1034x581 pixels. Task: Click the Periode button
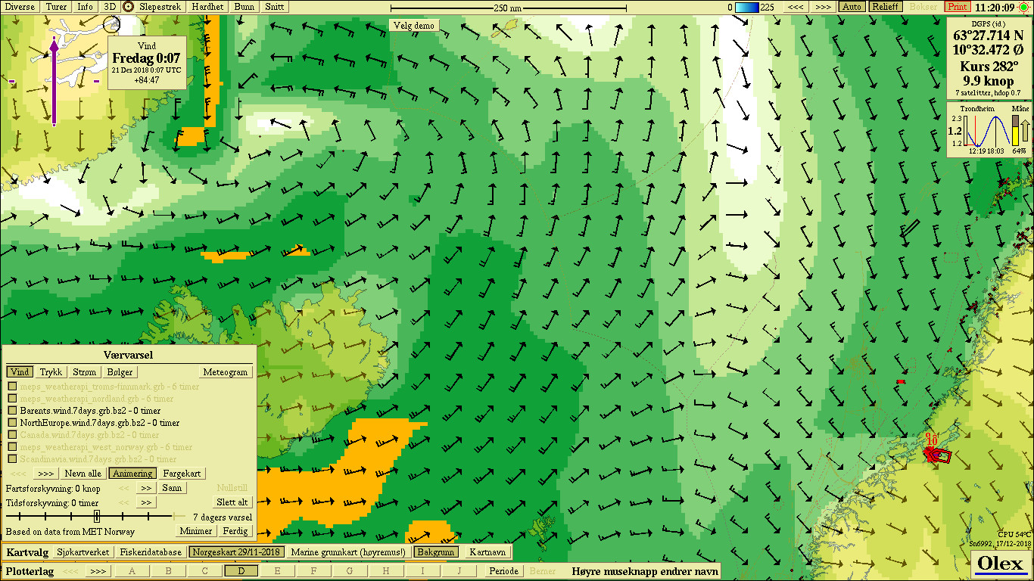click(x=503, y=571)
